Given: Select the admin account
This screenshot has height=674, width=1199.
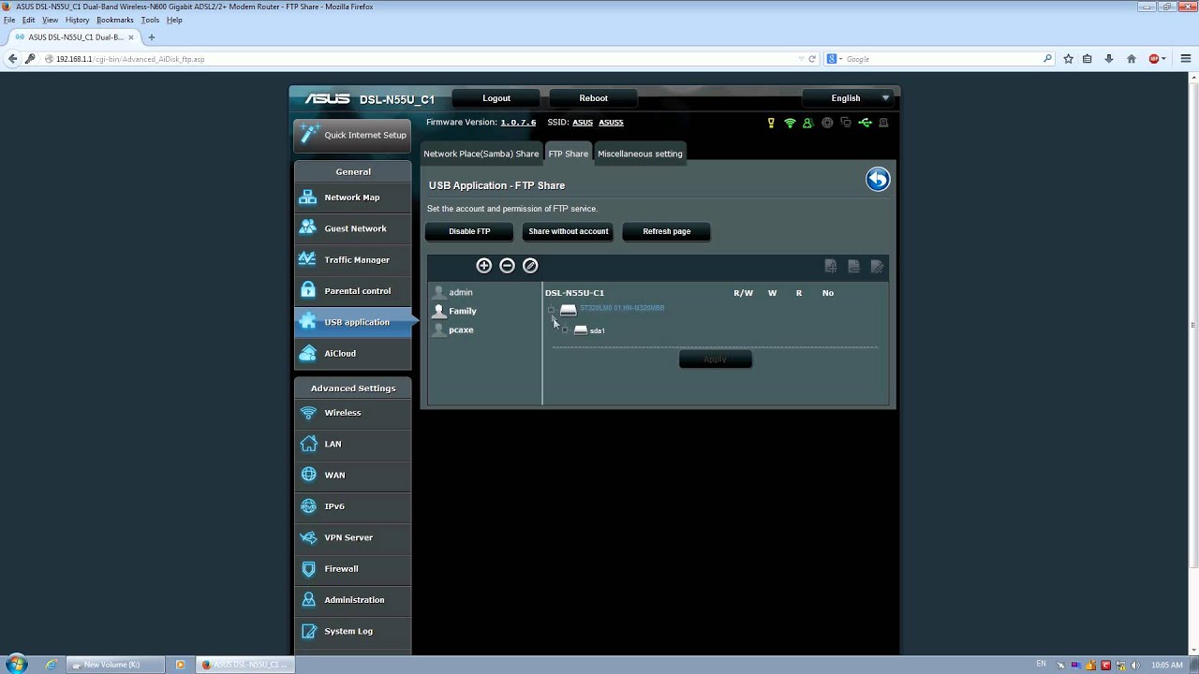Looking at the screenshot, I should click(x=460, y=292).
